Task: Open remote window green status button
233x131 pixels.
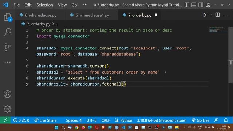Action: [x=5, y=120]
